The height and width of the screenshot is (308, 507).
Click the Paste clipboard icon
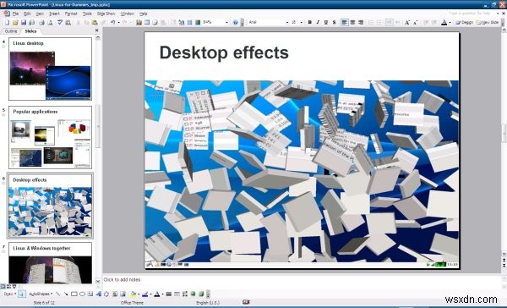click(95, 22)
